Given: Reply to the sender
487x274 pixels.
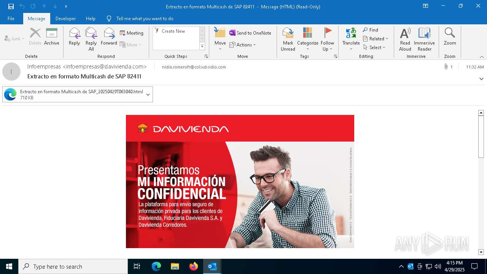Looking at the screenshot, I should tap(75, 36).
